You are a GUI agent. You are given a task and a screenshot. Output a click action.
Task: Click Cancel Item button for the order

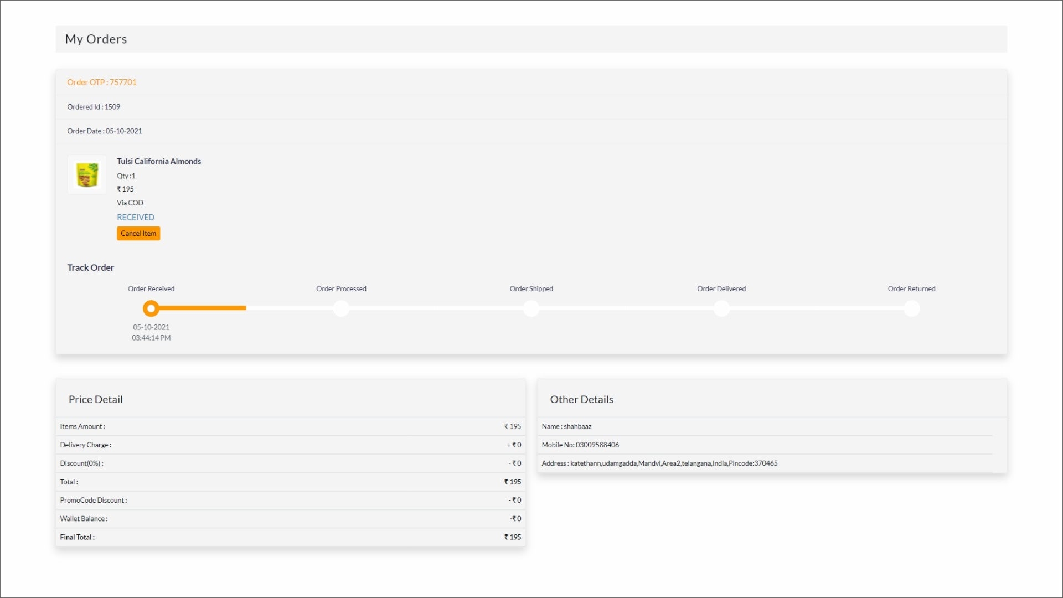tap(138, 233)
